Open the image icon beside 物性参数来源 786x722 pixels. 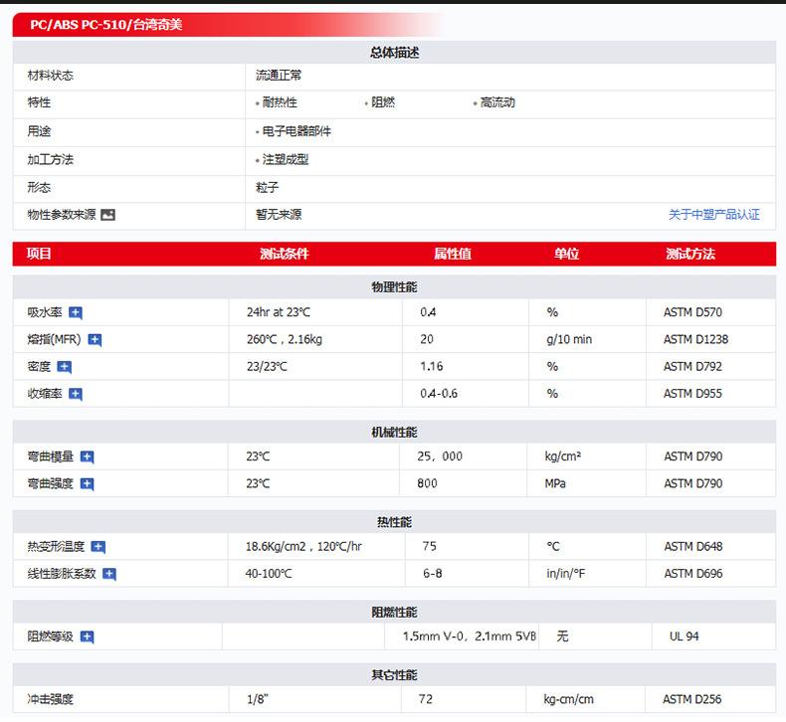pyautogui.click(x=108, y=215)
